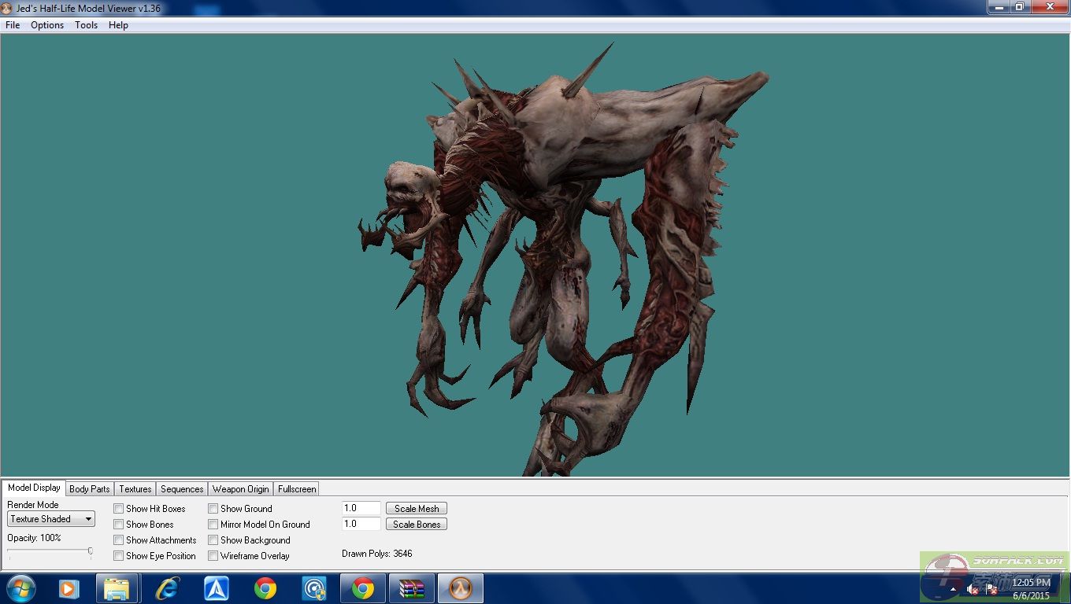1071x604 pixels.
Task: Click the bones scale value field
Action: tap(361, 524)
